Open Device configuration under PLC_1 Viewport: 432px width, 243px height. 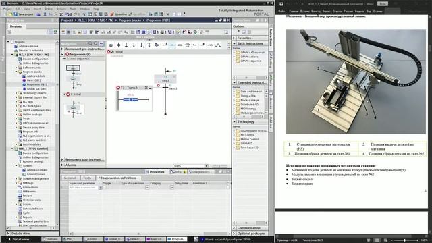[x=35, y=59]
